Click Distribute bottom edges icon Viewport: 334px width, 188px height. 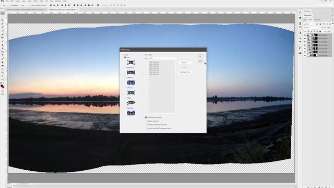tap(81, 5)
